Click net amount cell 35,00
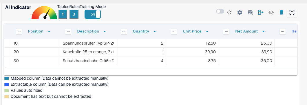The width and height of the screenshot is (307, 105). pos(246,61)
